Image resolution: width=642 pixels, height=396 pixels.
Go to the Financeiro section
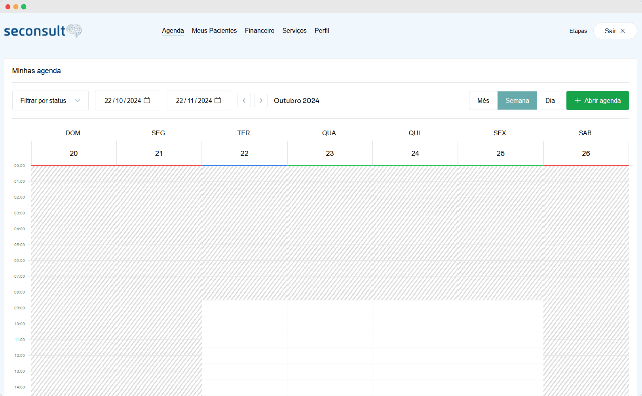point(259,30)
